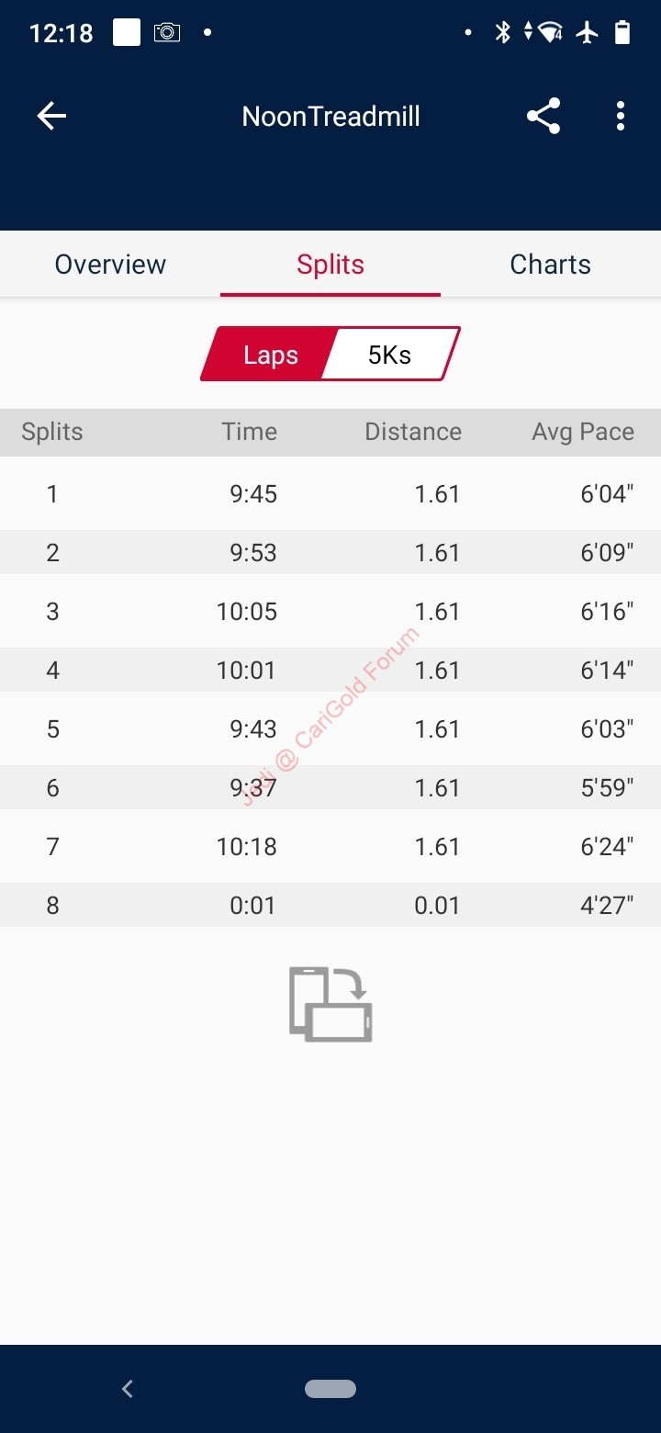
Task: Select the split 8 row with pace 4'27"
Action: tap(330, 905)
